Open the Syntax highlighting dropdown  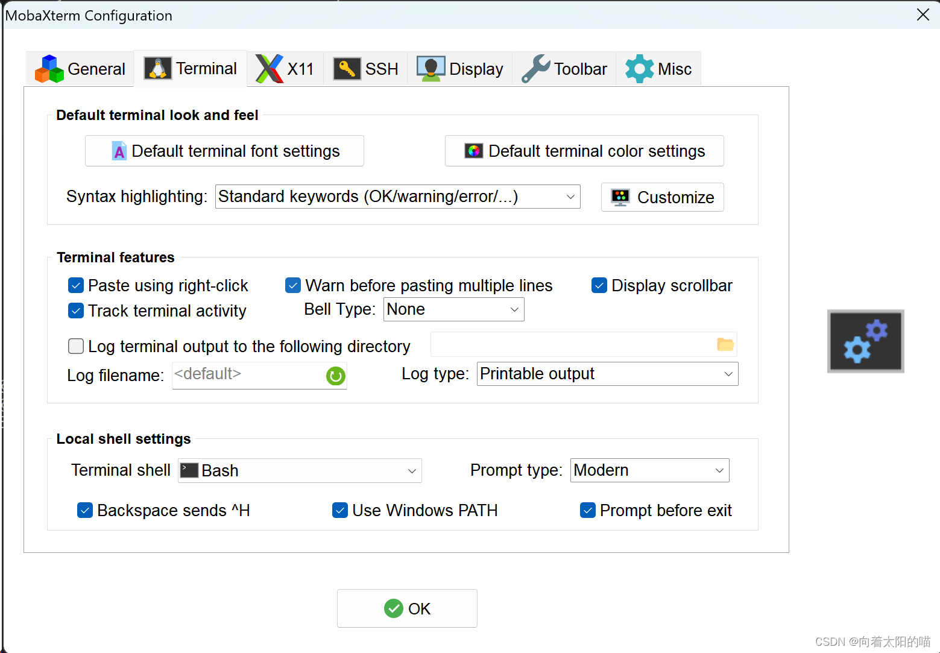click(x=398, y=197)
